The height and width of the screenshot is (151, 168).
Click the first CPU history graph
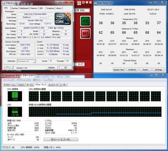(x=34, y=96)
